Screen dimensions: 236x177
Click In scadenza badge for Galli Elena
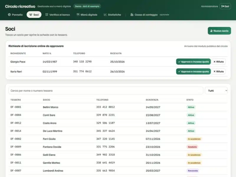point(194,155)
